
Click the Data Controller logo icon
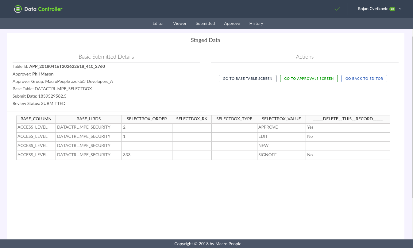[18, 9]
